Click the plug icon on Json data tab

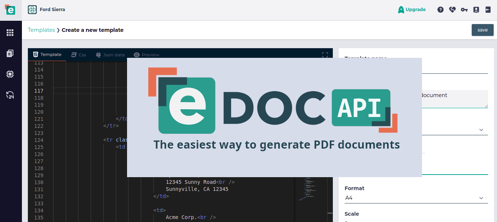tap(98, 54)
